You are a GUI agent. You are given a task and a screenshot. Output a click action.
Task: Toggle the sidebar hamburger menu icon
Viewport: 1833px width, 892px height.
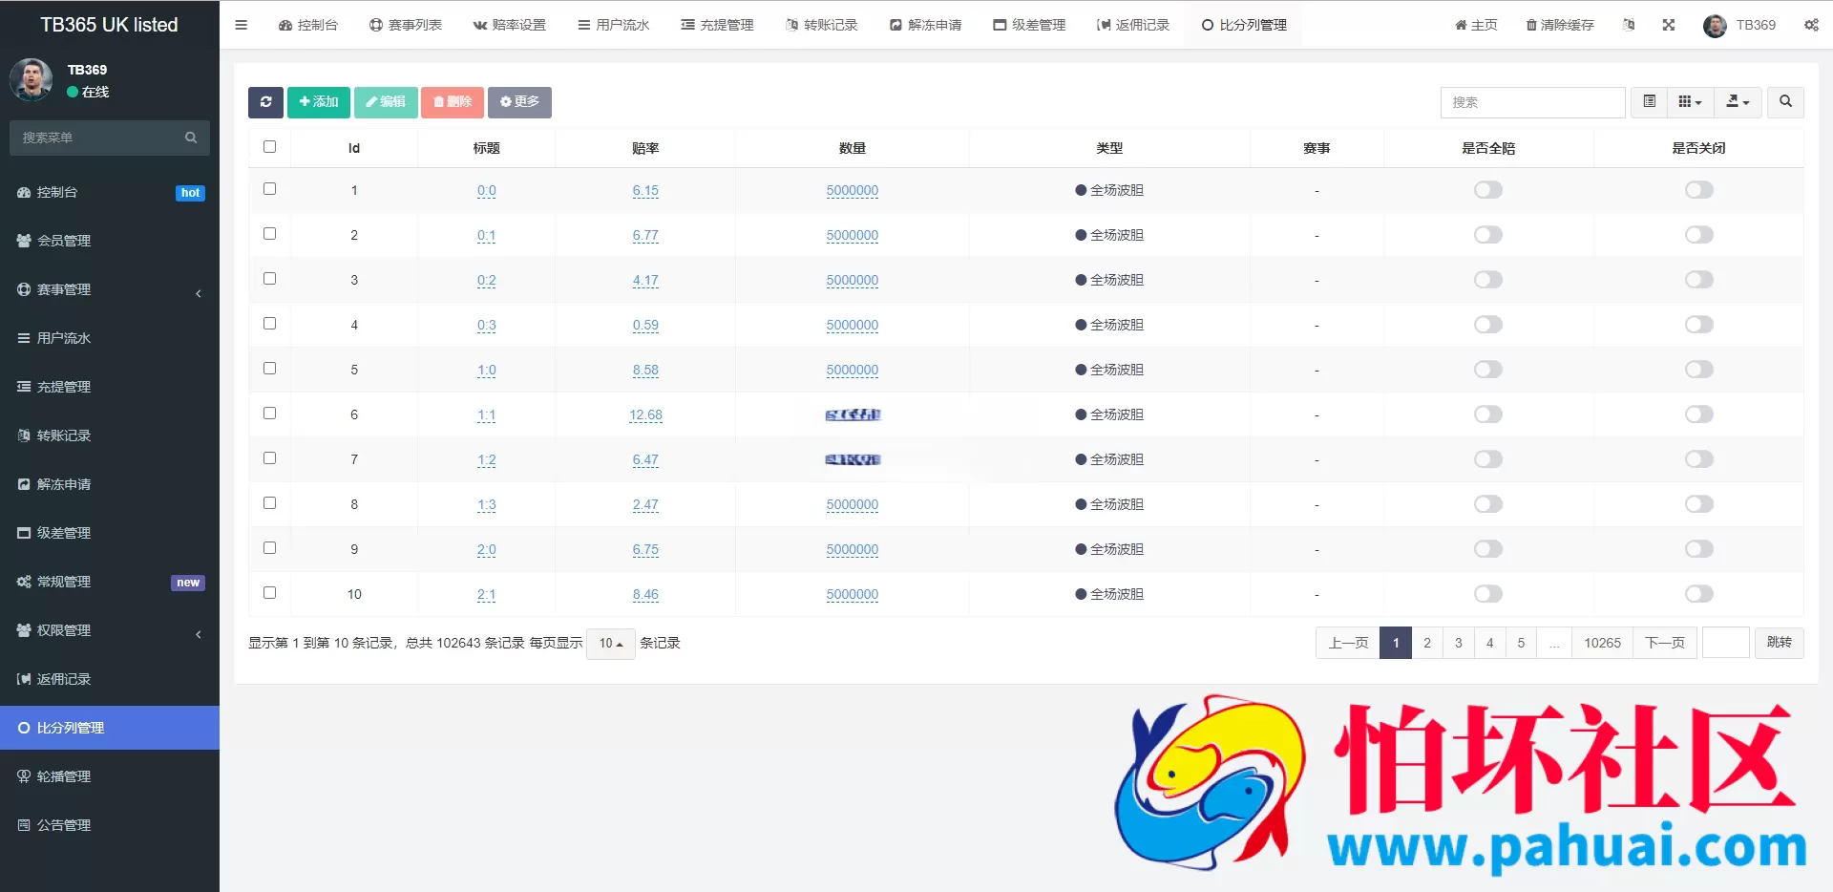coord(241,25)
